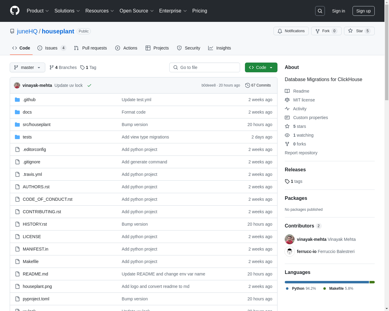Open the 5 stars link
Image resolution: width=389 pixels, height=311 pixels.
coord(299,126)
